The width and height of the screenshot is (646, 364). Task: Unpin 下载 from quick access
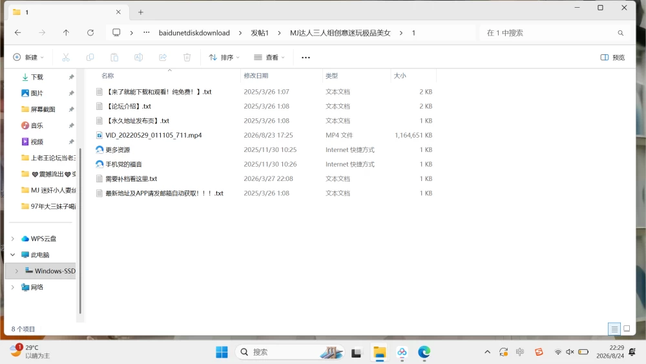pyautogui.click(x=71, y=77)
